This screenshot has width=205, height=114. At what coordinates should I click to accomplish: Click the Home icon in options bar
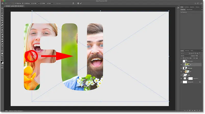tap(2, 3)
